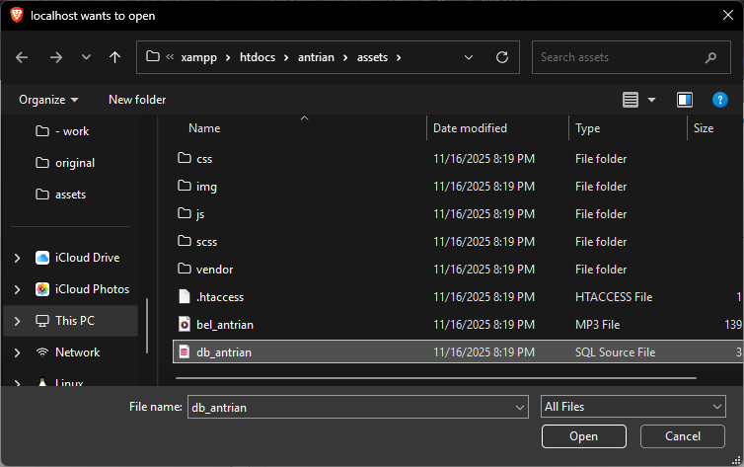Viewport: 744px width, 467px height.
Task: Select the iCloud Photos sidebar icon
Action: point(42,289)
